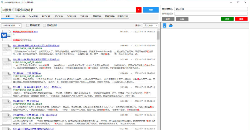Select file icon of result 1987
This screenshot has height=130, width=250.
click(6, 49)
